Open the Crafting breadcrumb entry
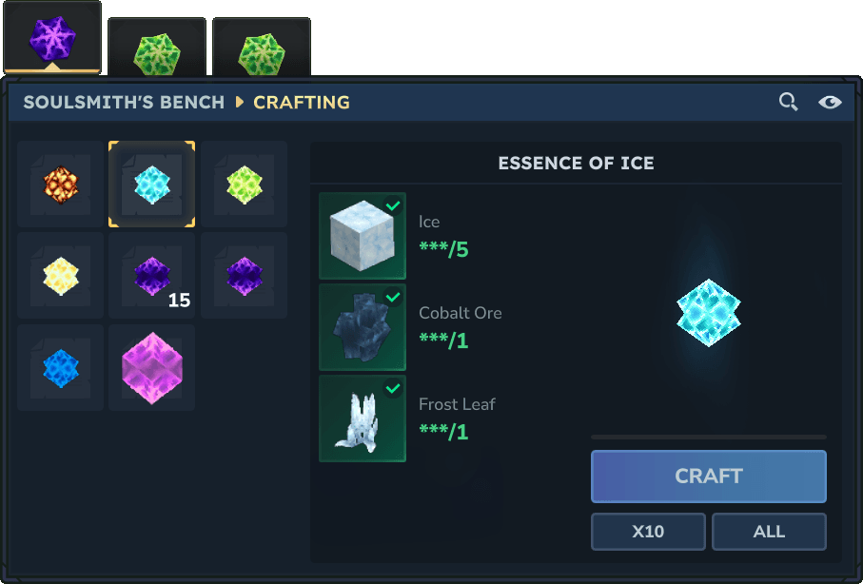The image size is (863, 584). 302,103
